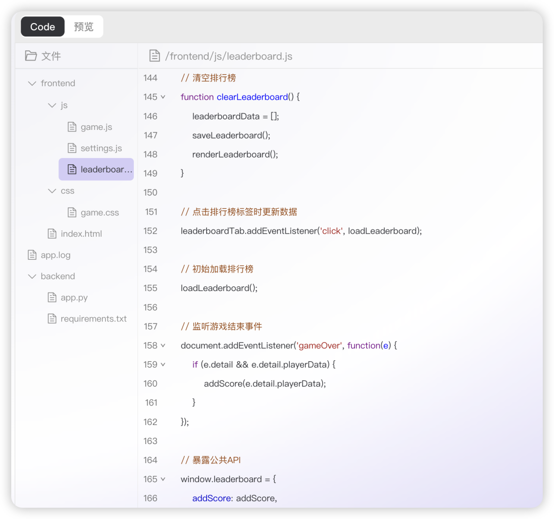Collapse the js folder chevron
This screenshot has height=519, width=554.
click(x=52, y=105)
